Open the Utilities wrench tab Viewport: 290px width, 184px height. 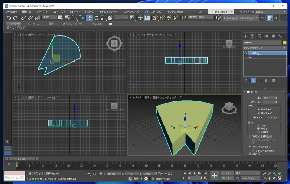pyautogui.click(x=280, y=36)
